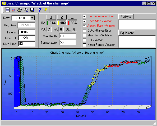Click the copy documents icon

26,10
